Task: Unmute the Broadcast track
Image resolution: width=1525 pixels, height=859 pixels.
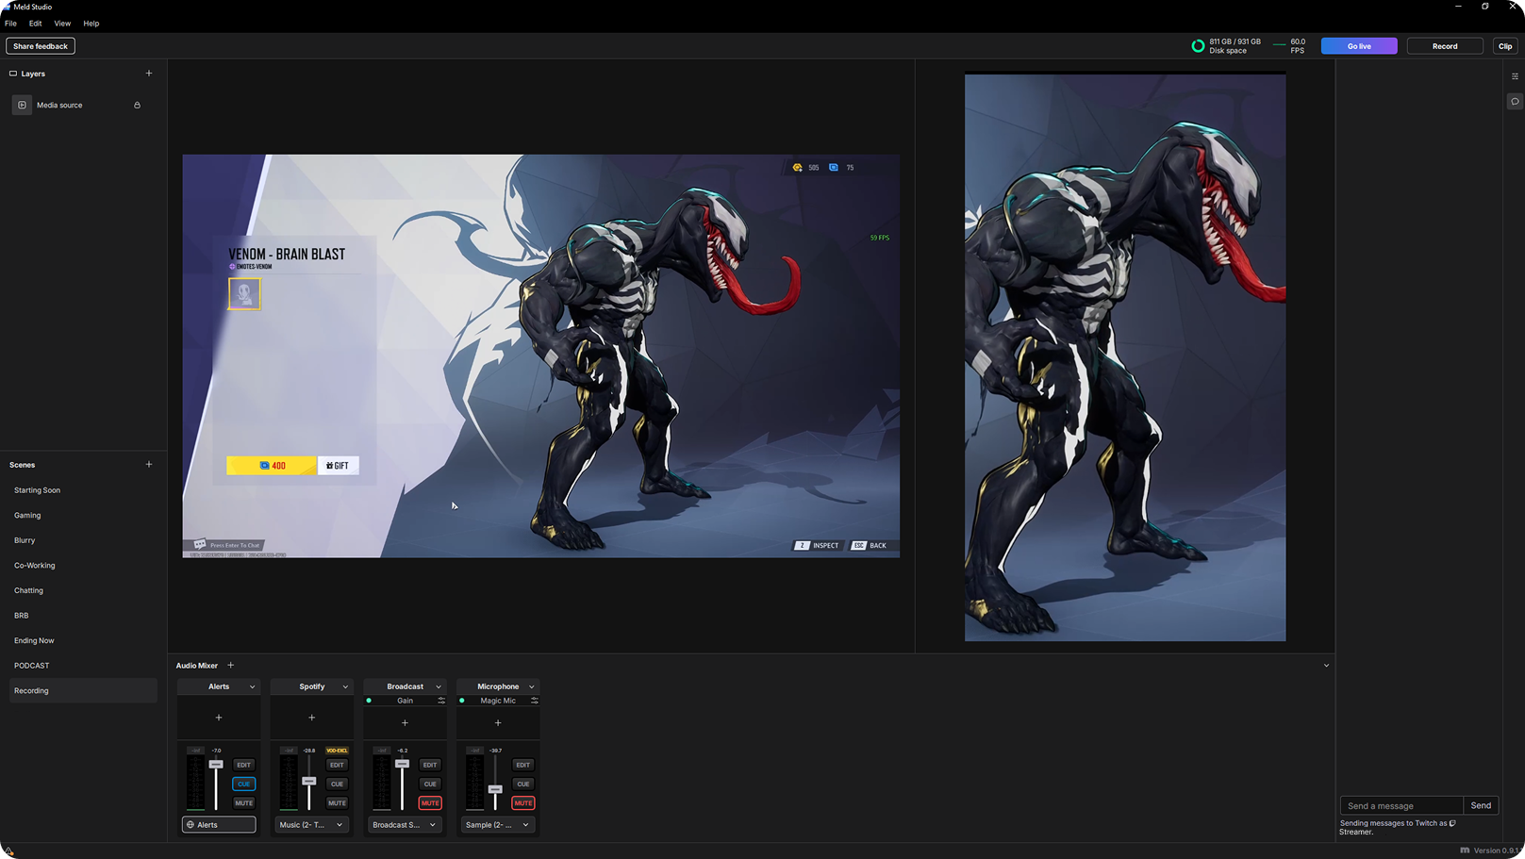Action: pos(430,803)
